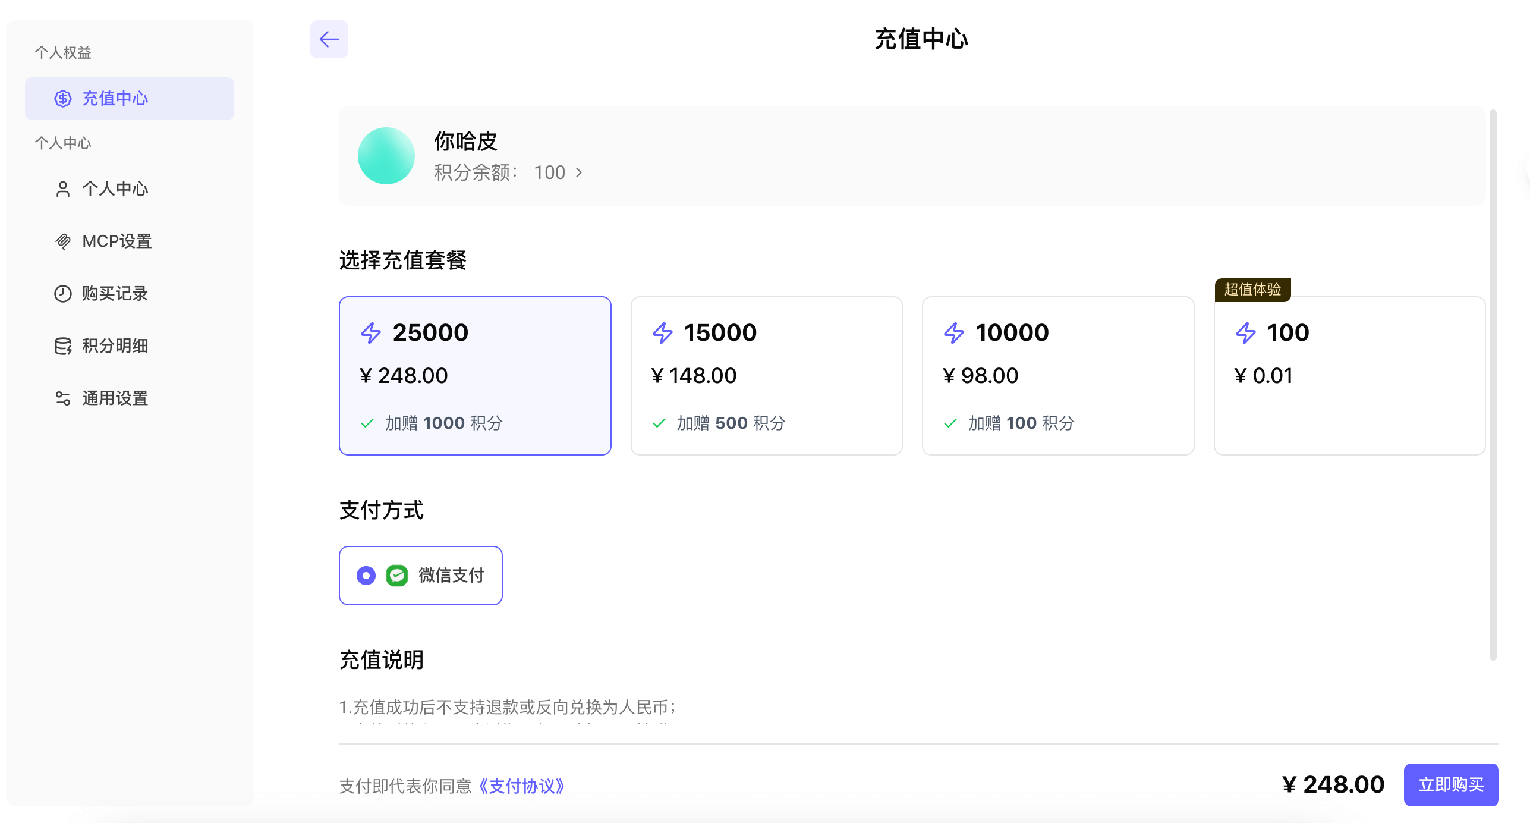Click the lightning icon on the 25000 package

point(371,333)
